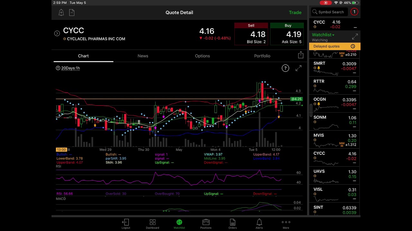412x231 pixels.
Task: Select OCGN in the watchlist
Action: coord(335,103)
